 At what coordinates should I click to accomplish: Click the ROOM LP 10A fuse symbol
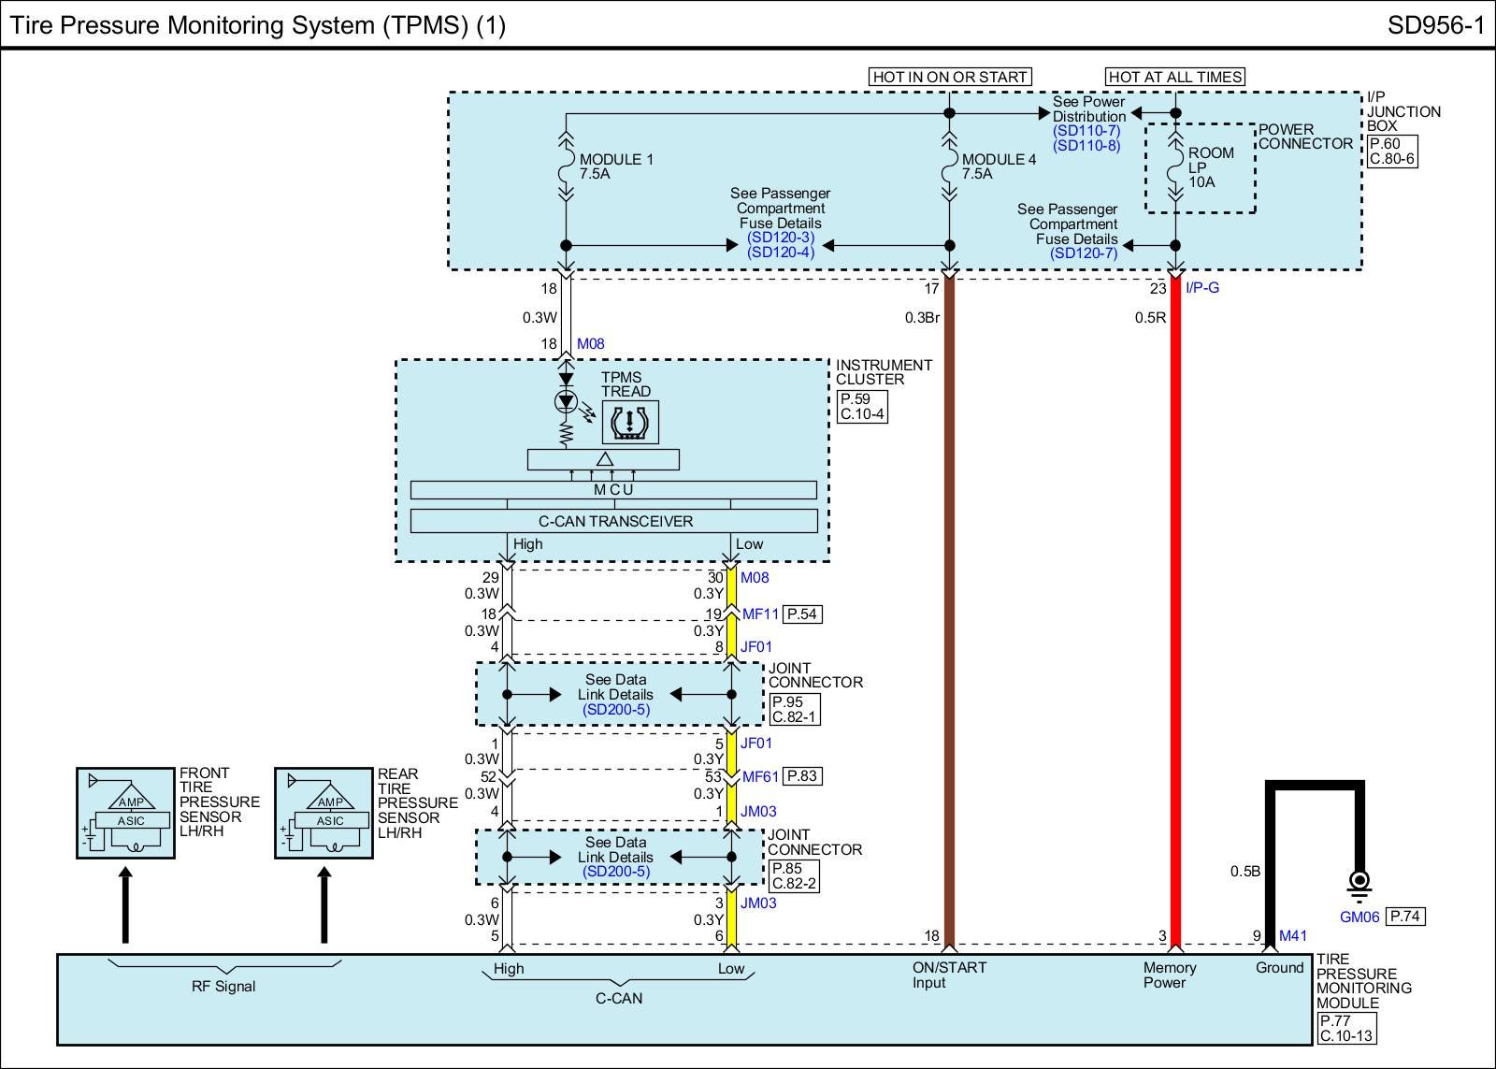pos(1175,167)
